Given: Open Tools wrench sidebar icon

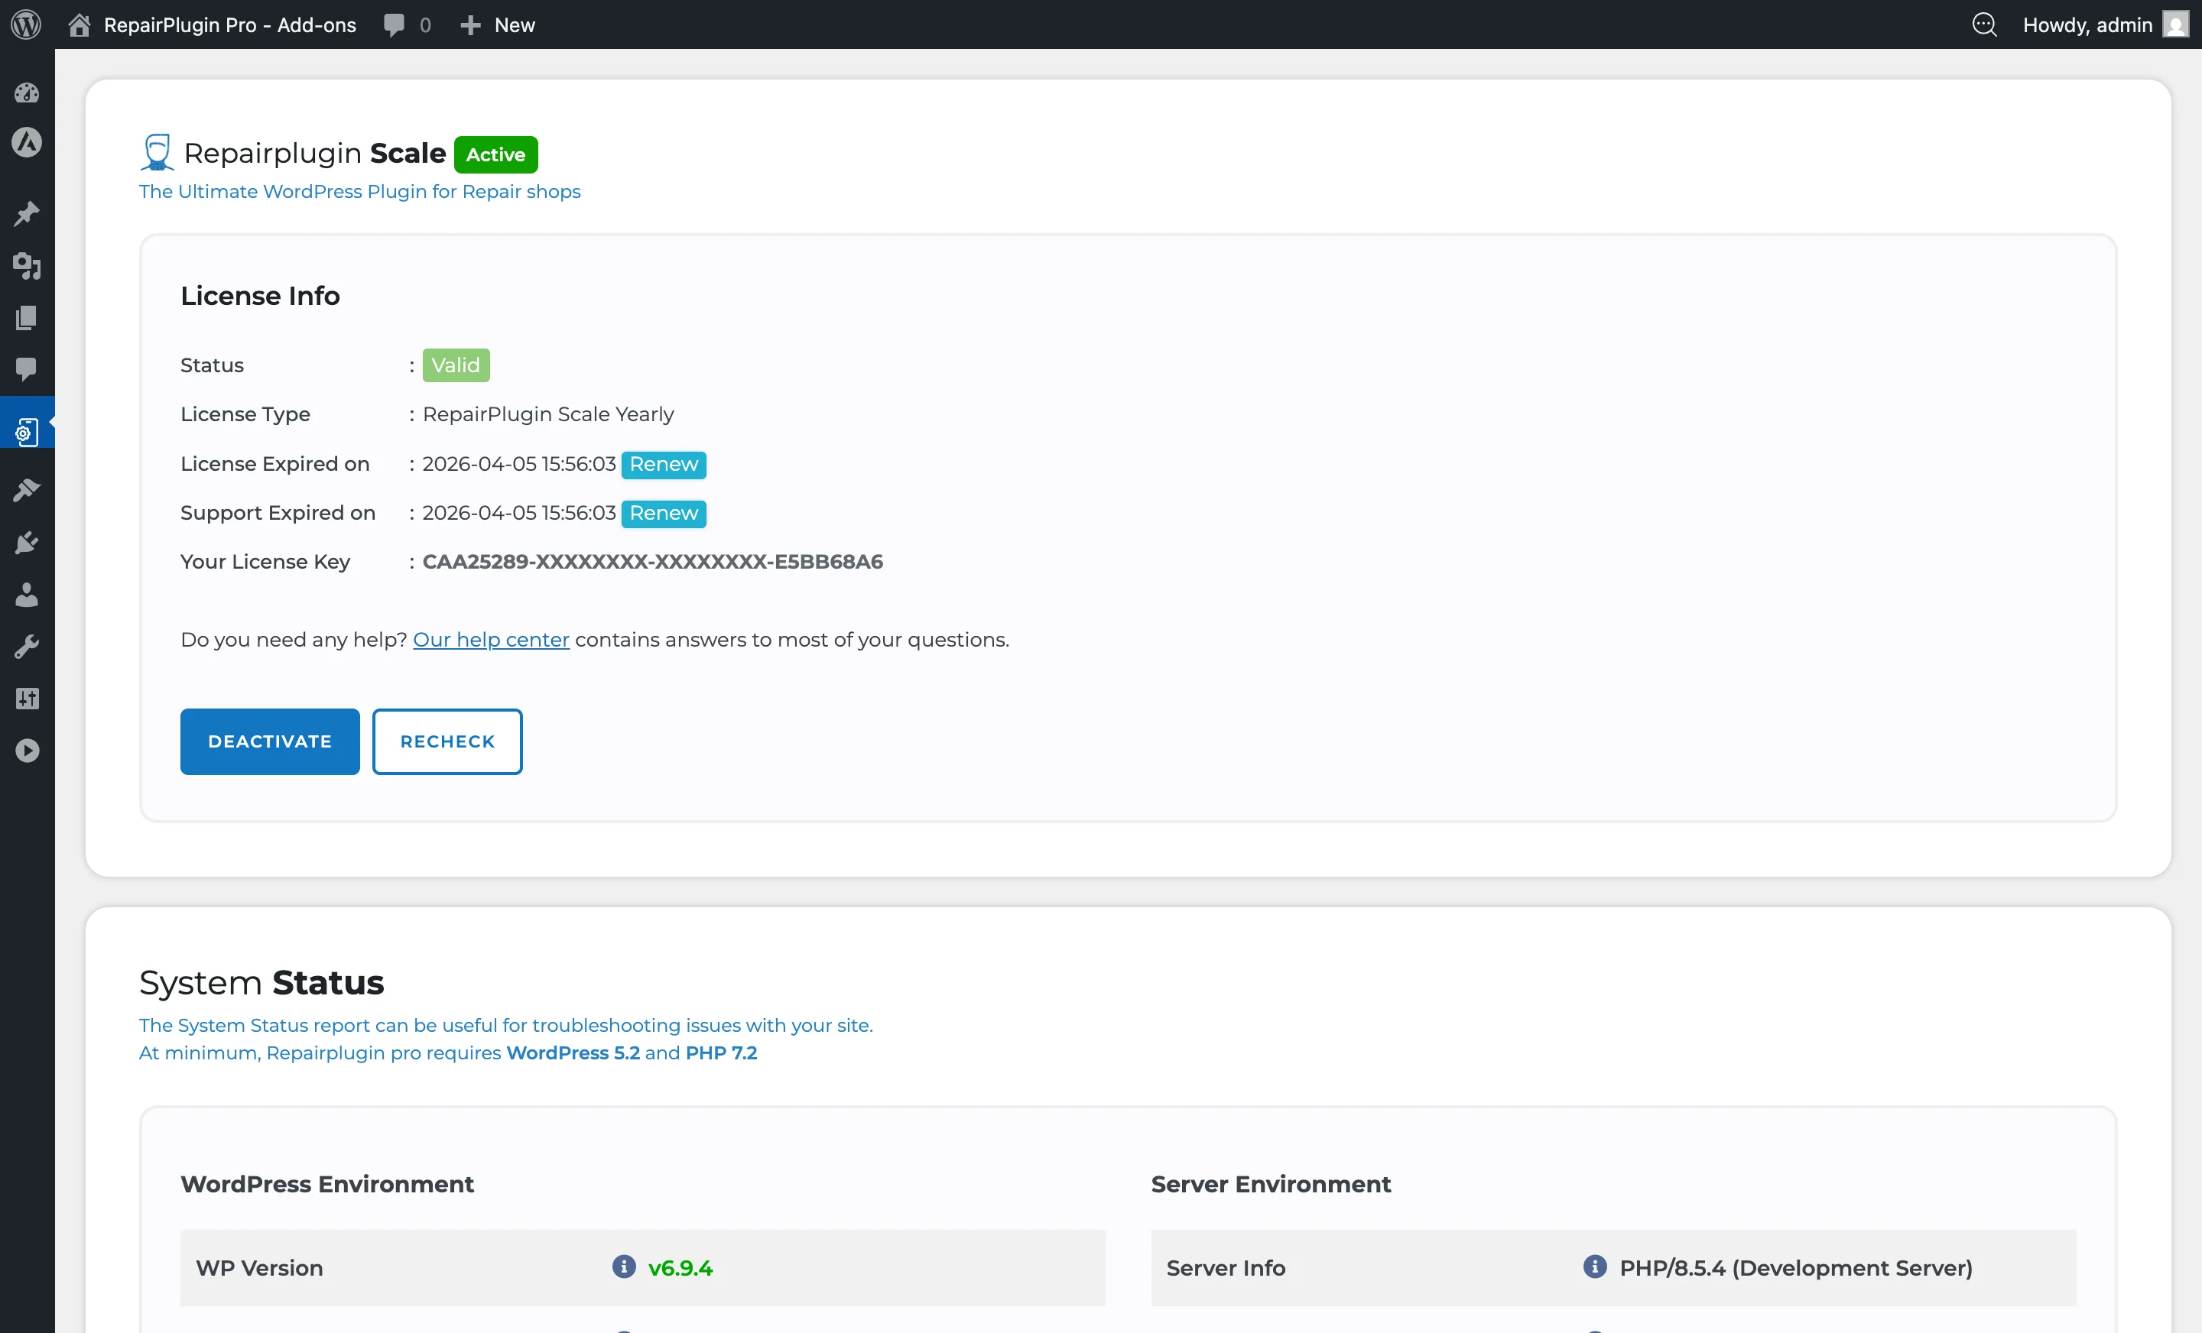Looking at the screenshot, I should [27, 646].
